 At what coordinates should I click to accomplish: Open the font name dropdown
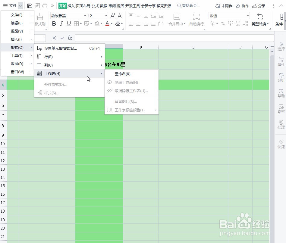tap(85, 16)
